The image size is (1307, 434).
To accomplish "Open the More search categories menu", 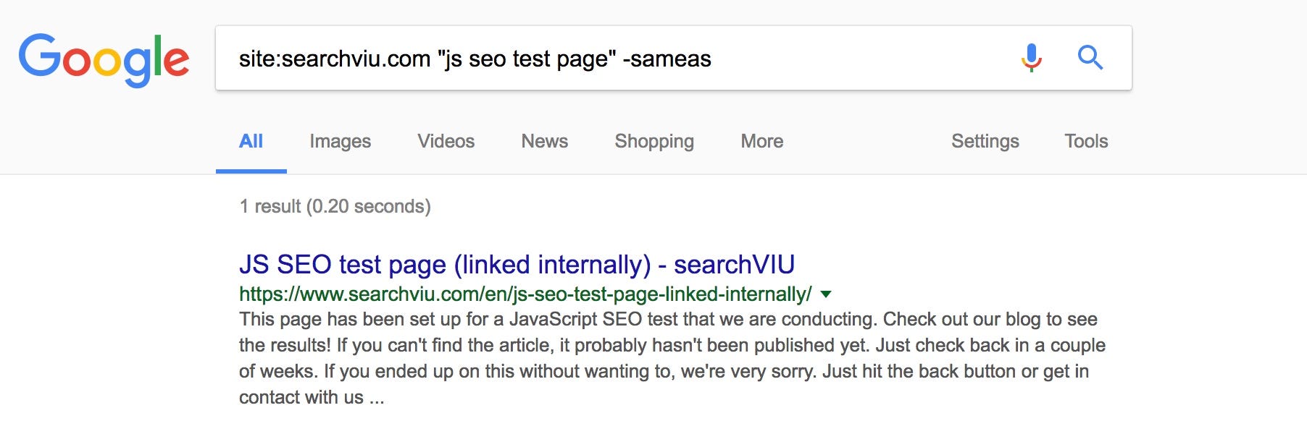I will (x=761, y=141).
